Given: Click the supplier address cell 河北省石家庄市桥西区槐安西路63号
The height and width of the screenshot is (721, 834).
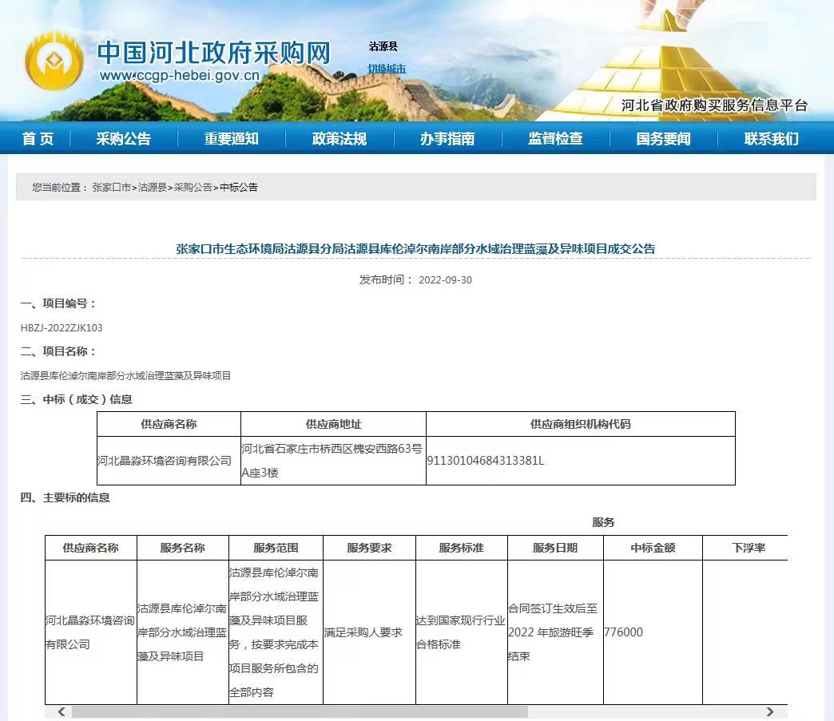Looking at the screenshot, I should (333, 461).
